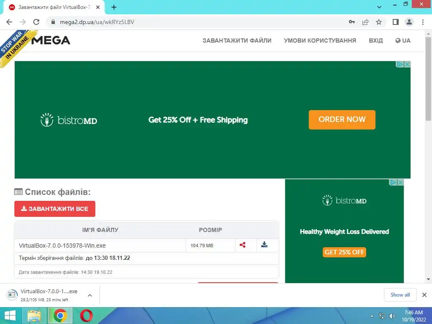Screen dimensions: 432x324
Task: Close the VirtualBox download tab
Action: [98, 8]
